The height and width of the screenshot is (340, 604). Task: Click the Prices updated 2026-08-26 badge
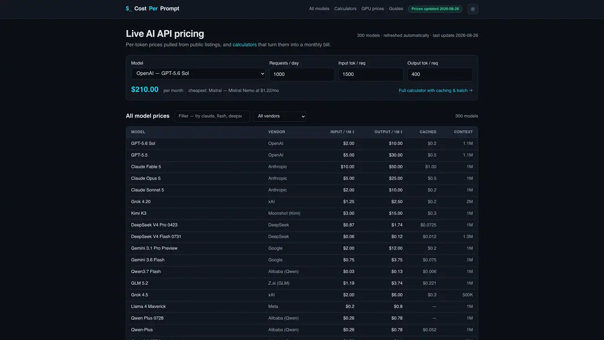435,9
